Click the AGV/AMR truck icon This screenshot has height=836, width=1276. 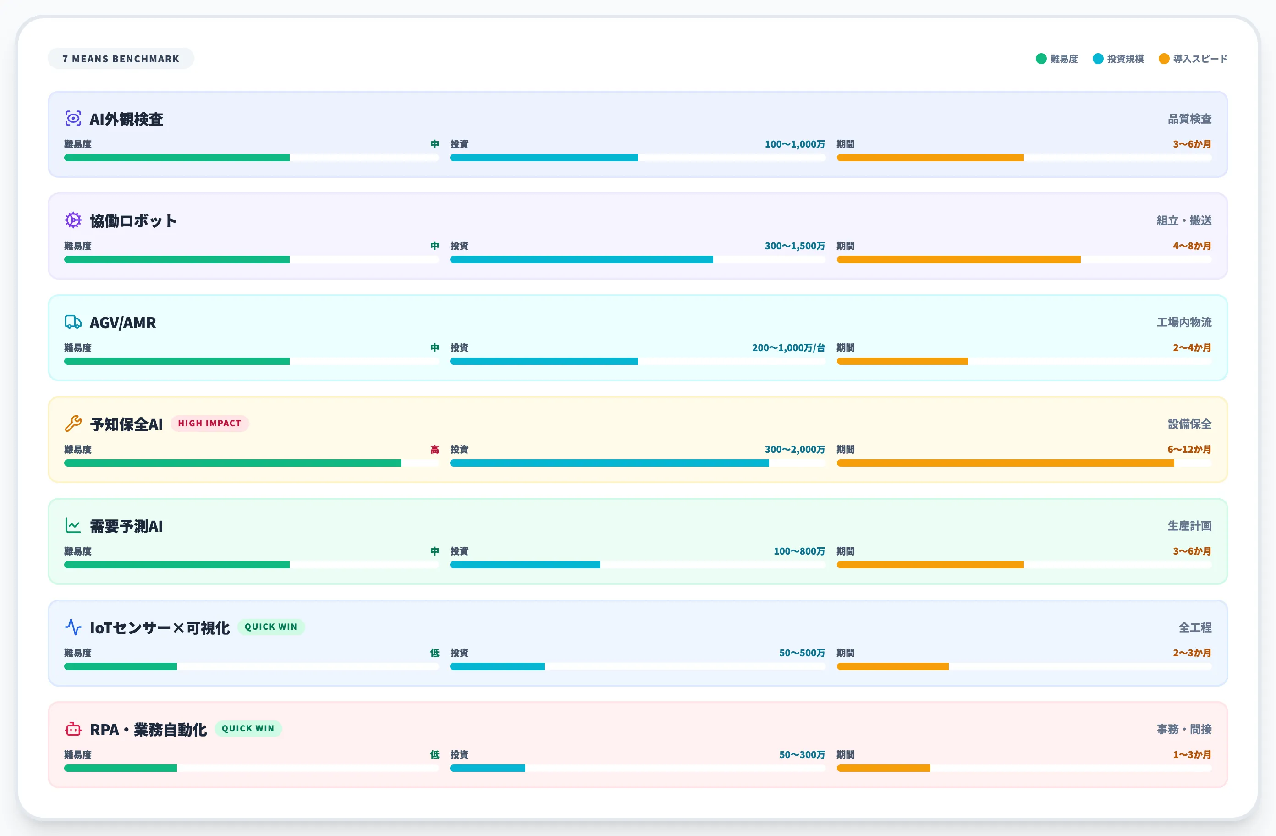[x=73, y=322]
